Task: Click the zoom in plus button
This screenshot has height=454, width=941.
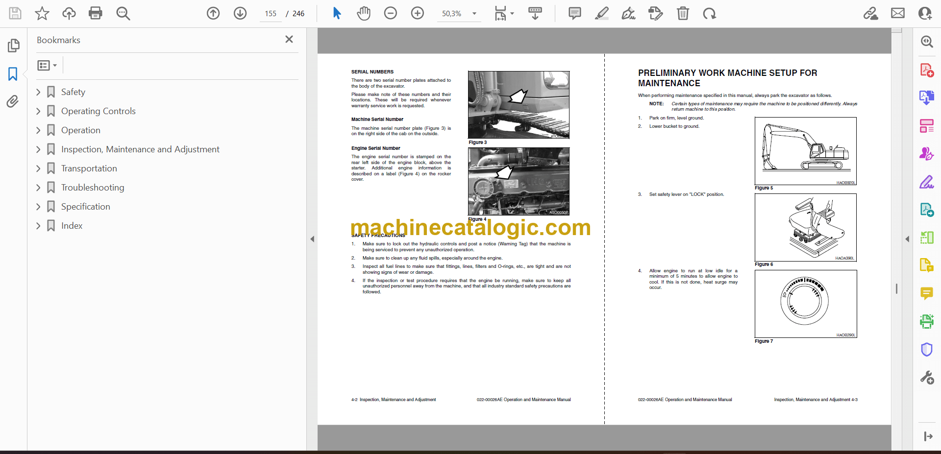Action: coord(418,13)
